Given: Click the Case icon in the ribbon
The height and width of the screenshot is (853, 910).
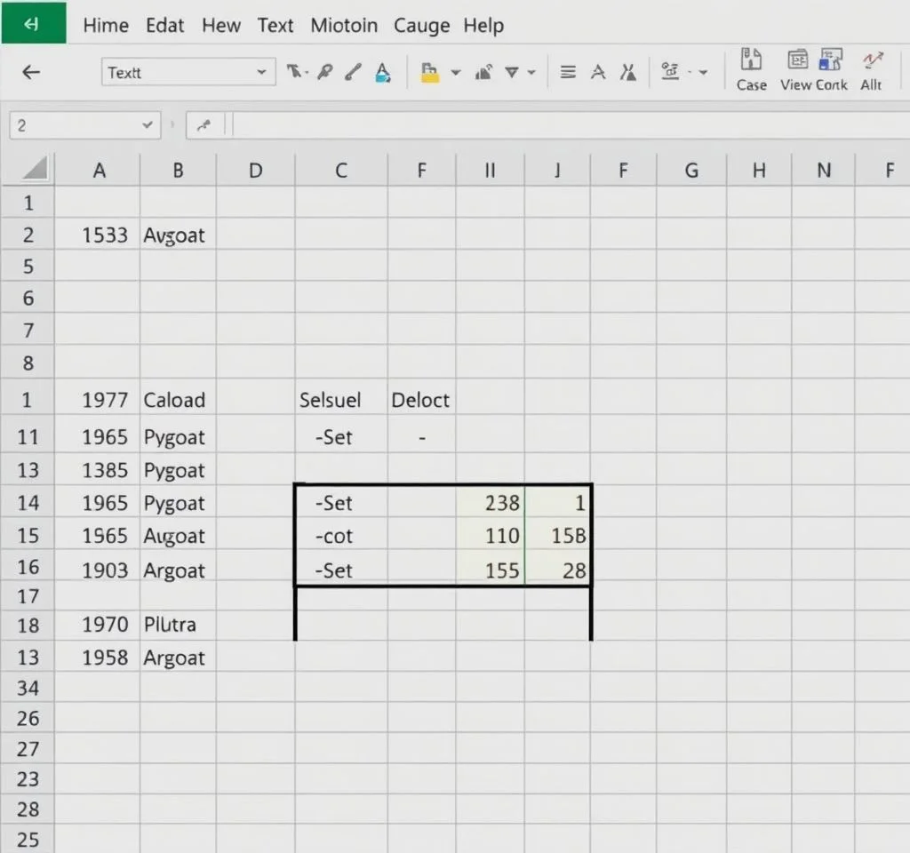Looking at the screenshot, I should point(752,62).
